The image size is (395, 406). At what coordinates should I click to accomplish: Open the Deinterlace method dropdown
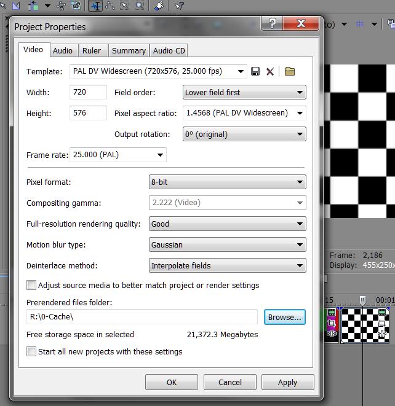click(228, 266)
